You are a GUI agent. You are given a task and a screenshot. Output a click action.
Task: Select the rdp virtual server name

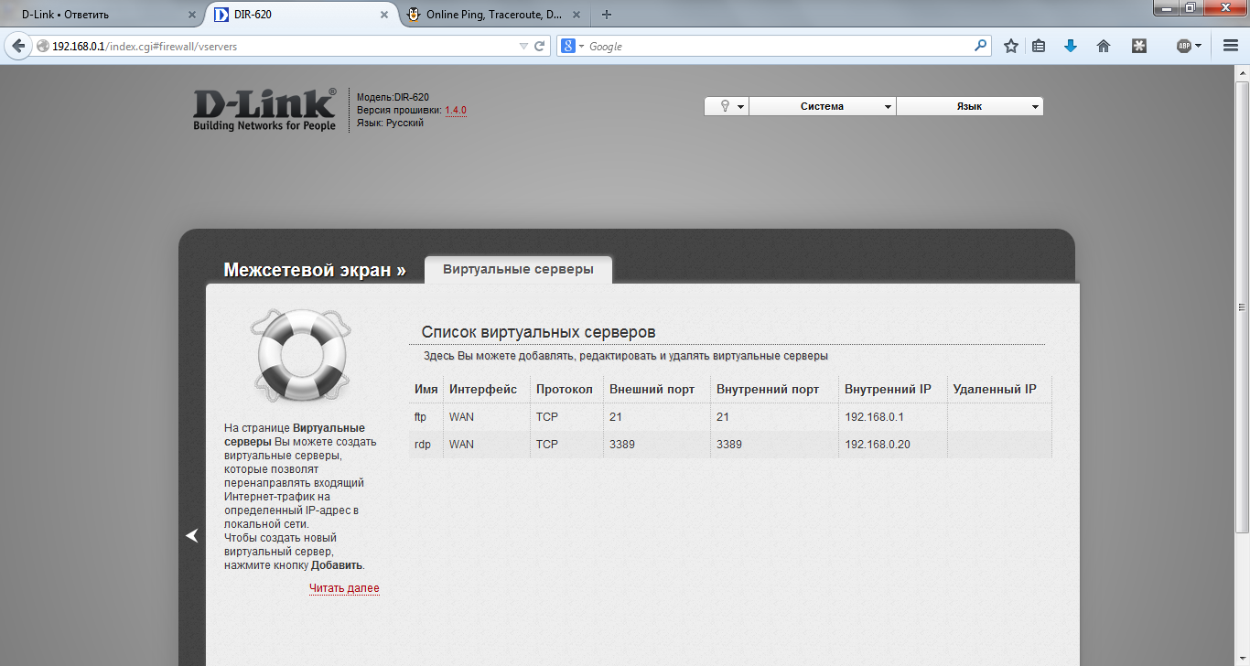click(422, 445)
